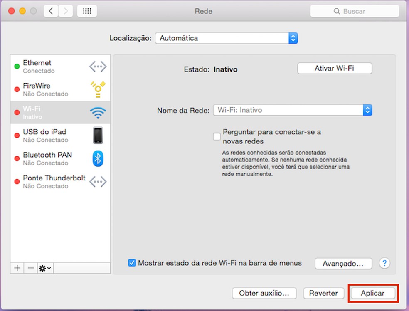Click the red Bluetooth PAN status dot
This screenshot has height=311, width=409.
pyautogui.click(x=17, y=158)
